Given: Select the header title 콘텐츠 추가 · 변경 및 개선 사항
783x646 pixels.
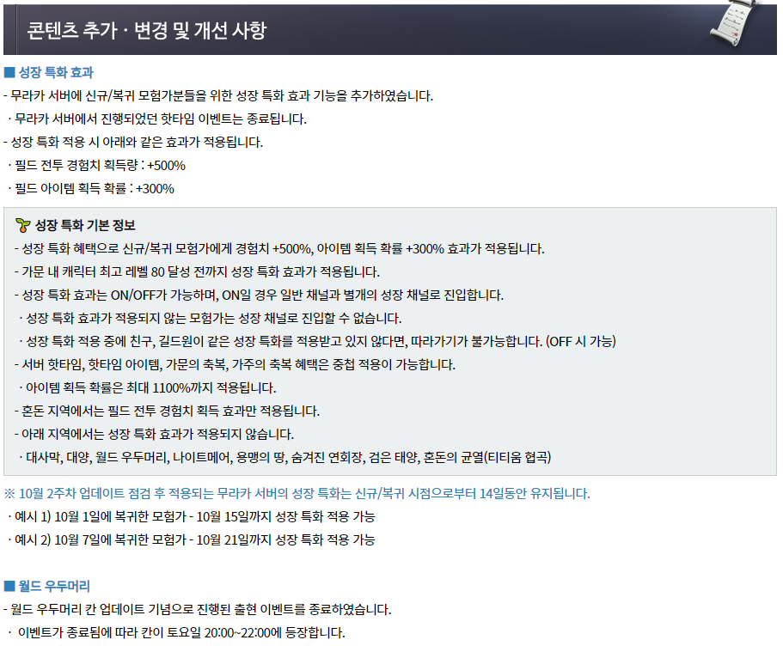Looking at the screenshot, I should click(147, 30).
